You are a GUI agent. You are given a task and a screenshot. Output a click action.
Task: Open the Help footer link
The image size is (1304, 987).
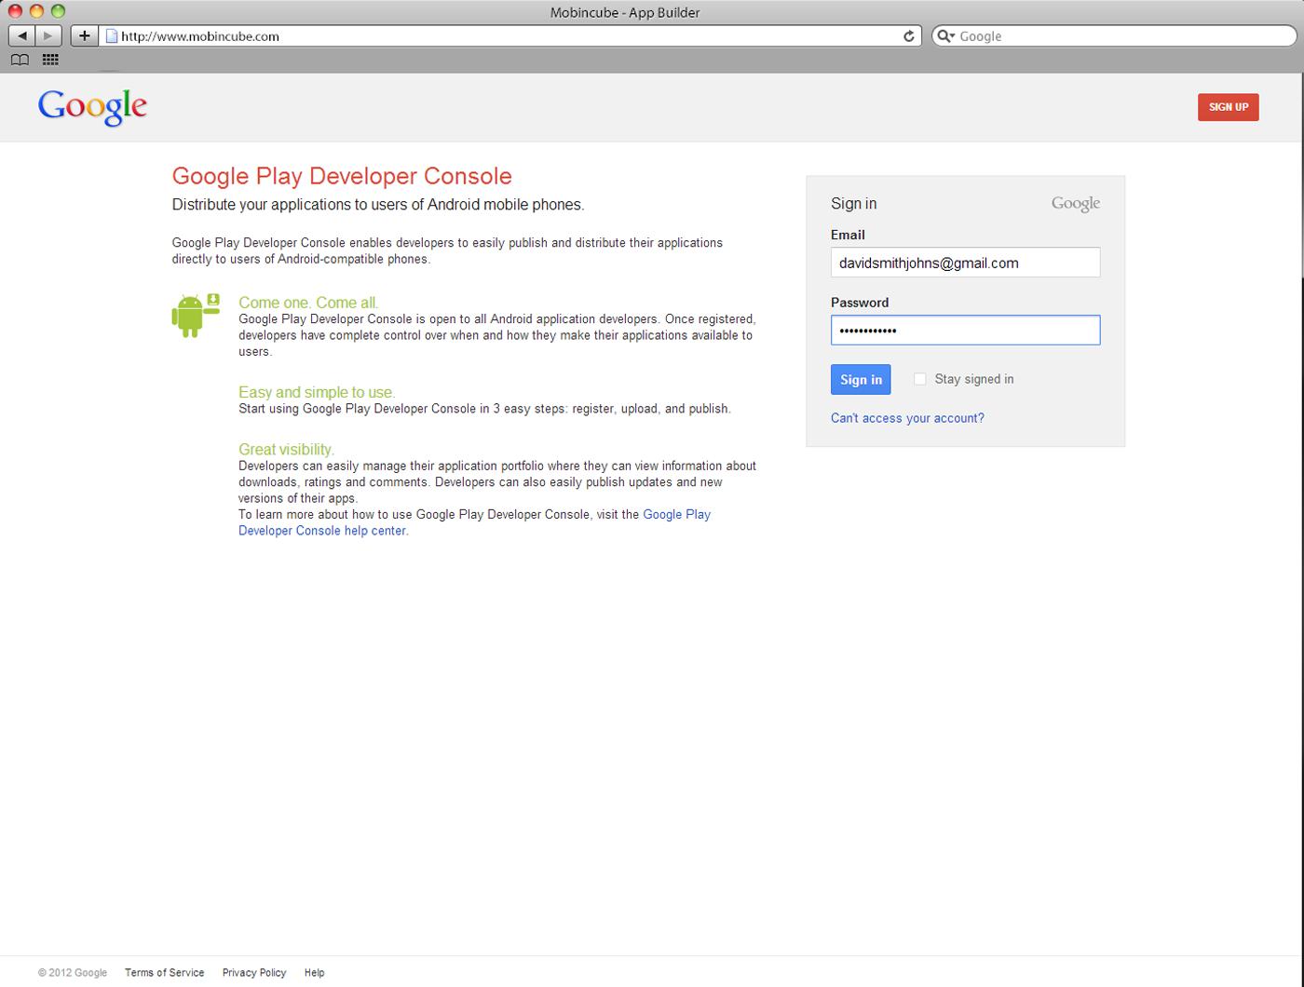coord(315,972)
